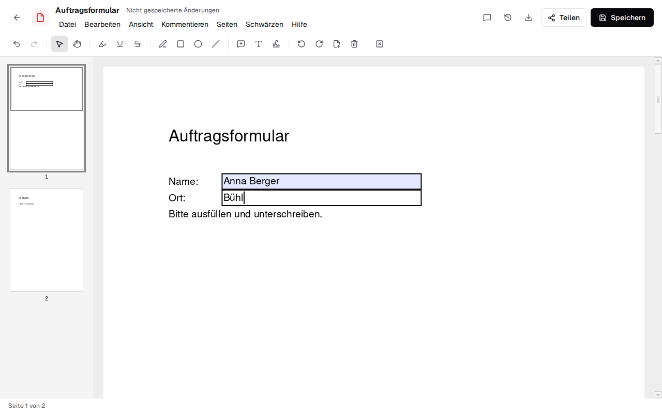Open the Schwärzen menu

click(x=264, y=24)
